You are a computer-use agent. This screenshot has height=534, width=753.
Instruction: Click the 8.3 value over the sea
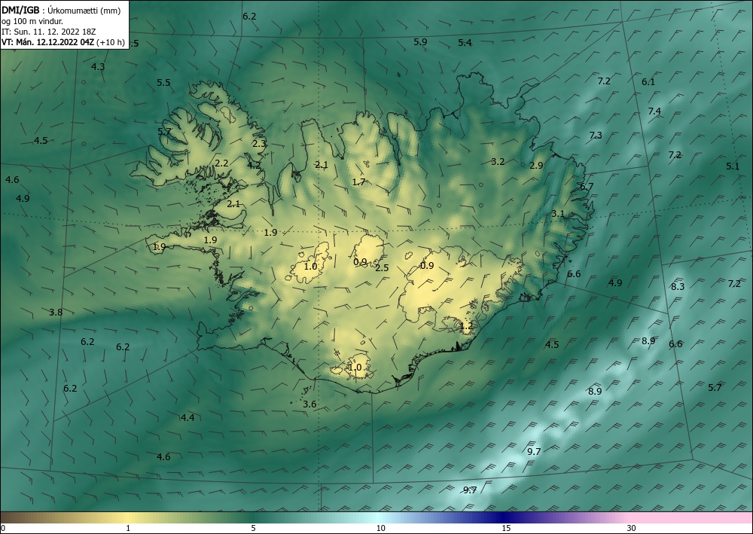pos(678,287)
